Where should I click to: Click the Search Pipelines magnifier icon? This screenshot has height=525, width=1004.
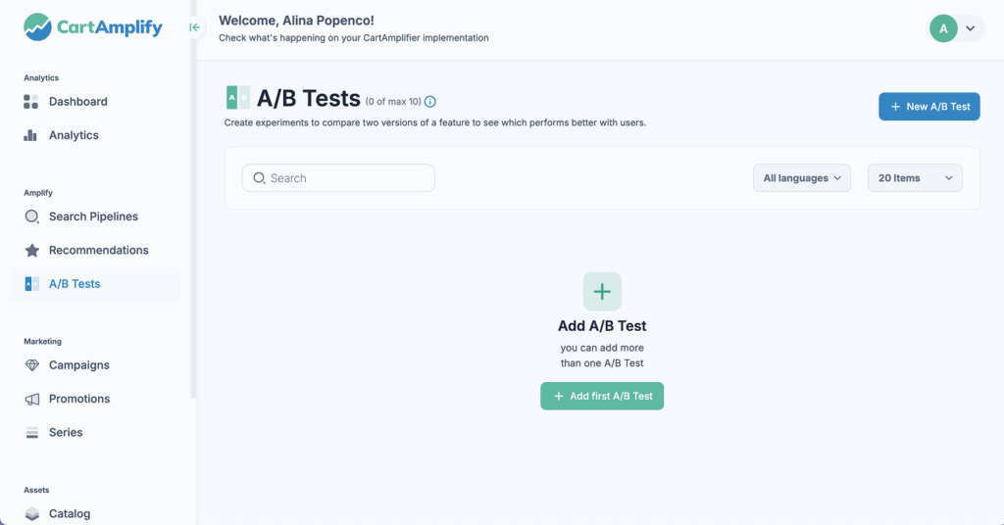click(x=32, y=216)
